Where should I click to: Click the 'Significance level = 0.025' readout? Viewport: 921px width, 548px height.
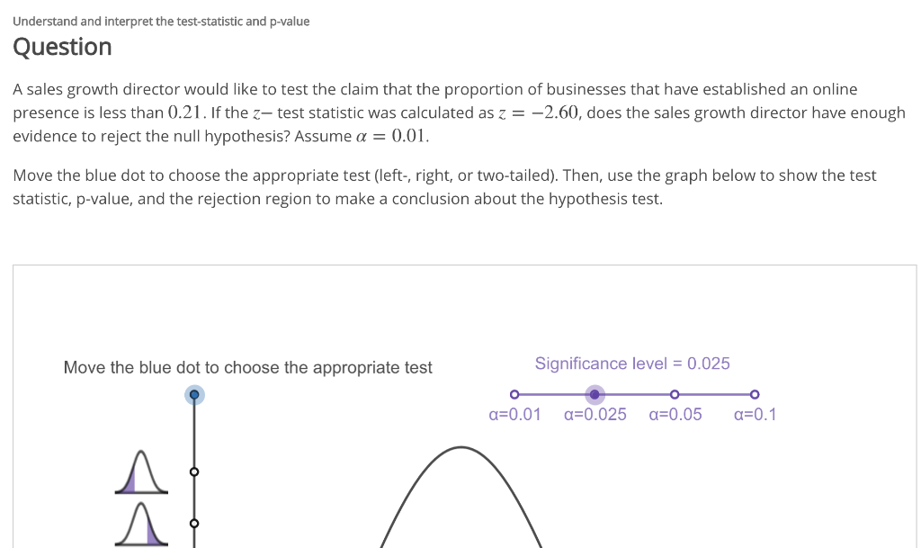632,364
